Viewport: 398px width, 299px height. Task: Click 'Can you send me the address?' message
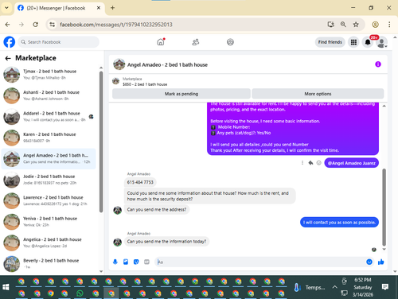[157, 209]
